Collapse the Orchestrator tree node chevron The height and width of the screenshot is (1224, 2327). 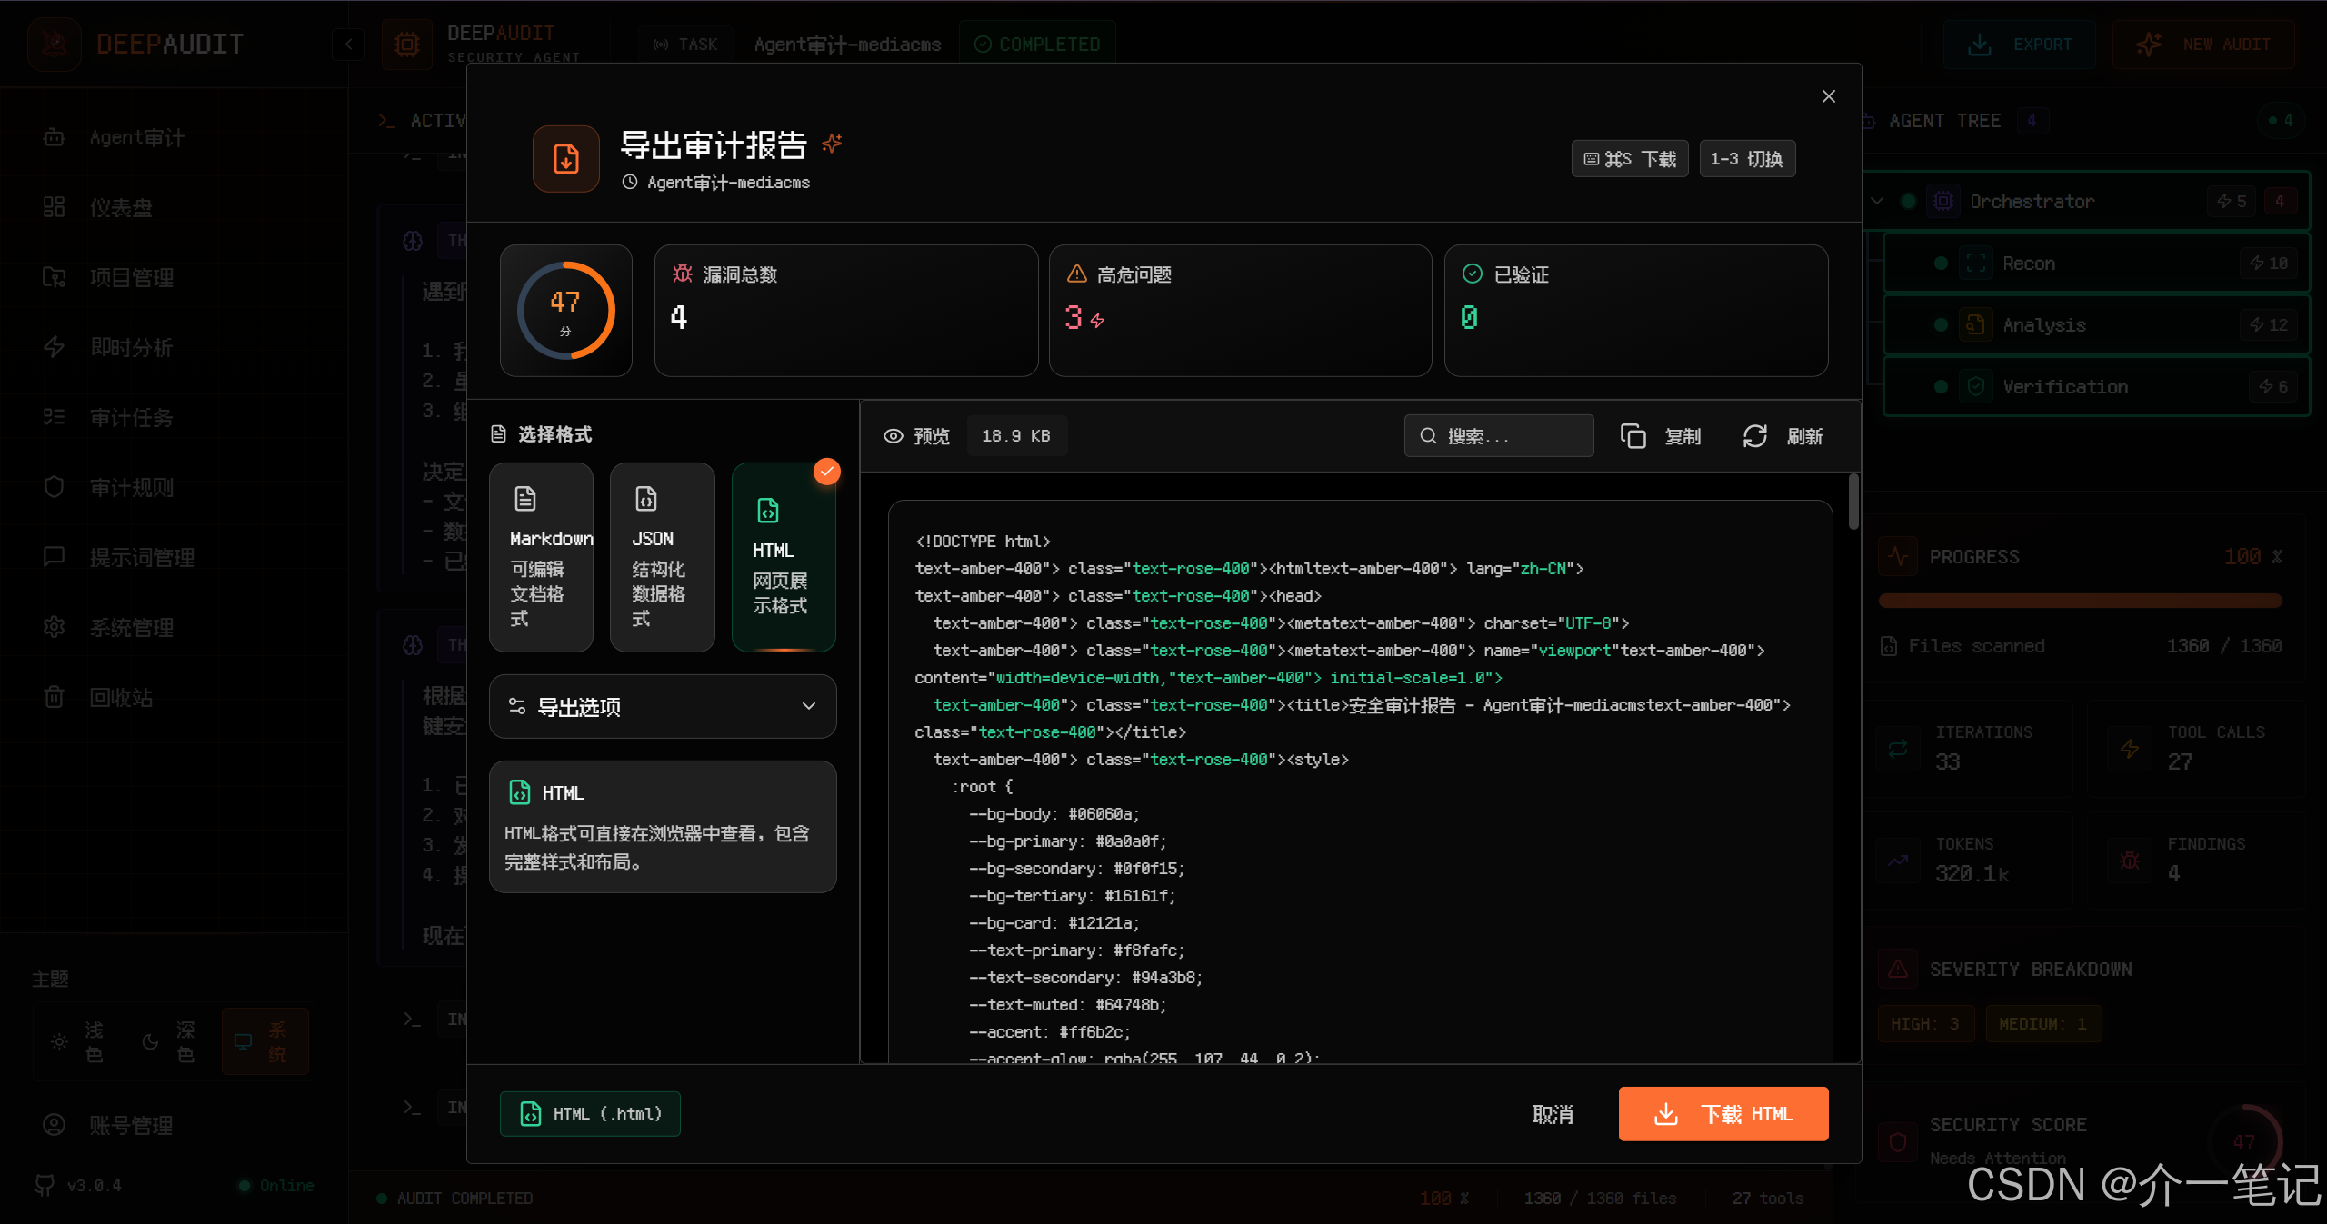(1878, 201)
